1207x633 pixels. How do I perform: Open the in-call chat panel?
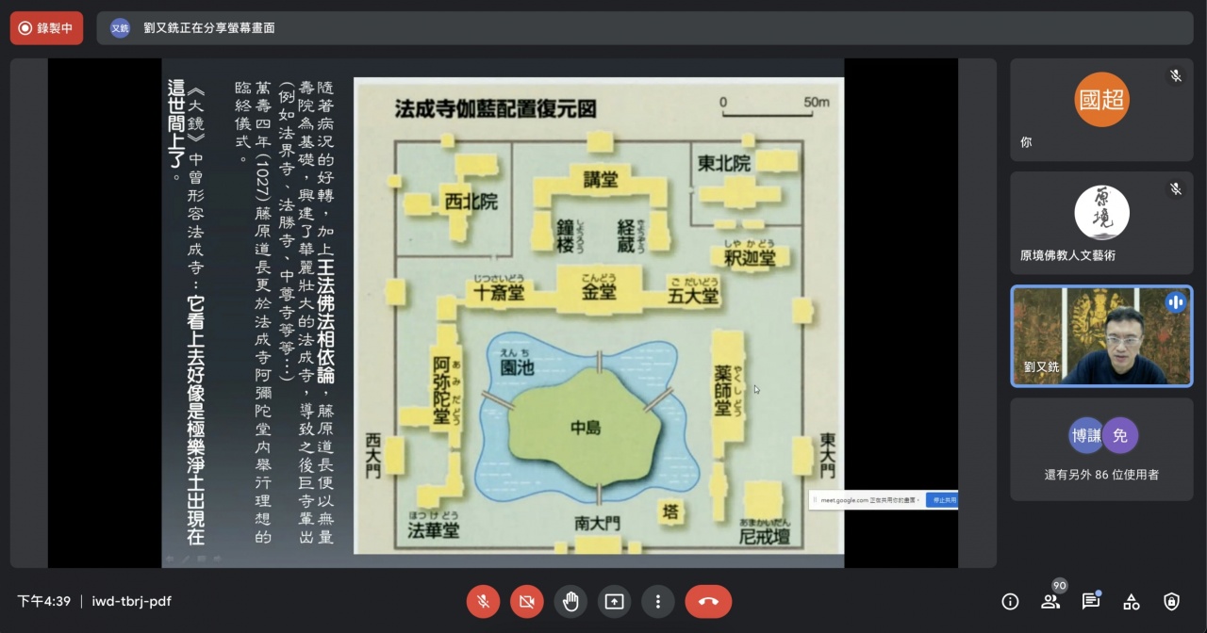coord(1091,601)
